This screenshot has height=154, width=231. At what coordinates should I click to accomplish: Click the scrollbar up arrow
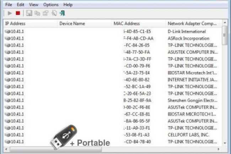pyautogui.click(x=225, y=23)
